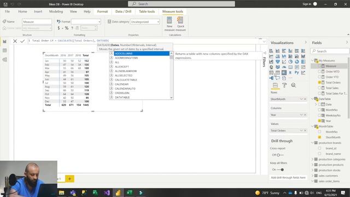This screenshot has height=197, width=350.
Task: Select the R script visual icon
Action: coord(290,73)
